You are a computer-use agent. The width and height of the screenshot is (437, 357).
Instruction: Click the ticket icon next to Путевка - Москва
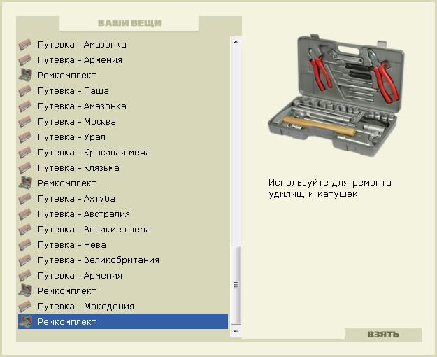[x=25, y=122]
